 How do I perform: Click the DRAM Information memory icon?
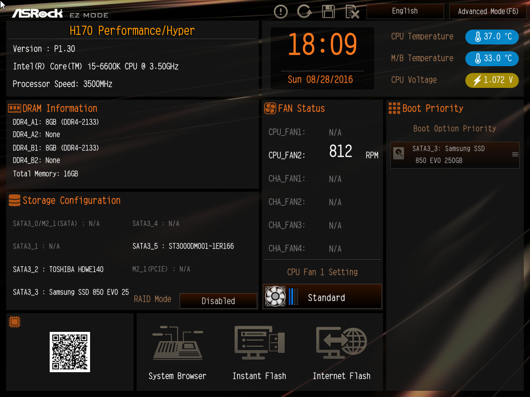point(14,109)
